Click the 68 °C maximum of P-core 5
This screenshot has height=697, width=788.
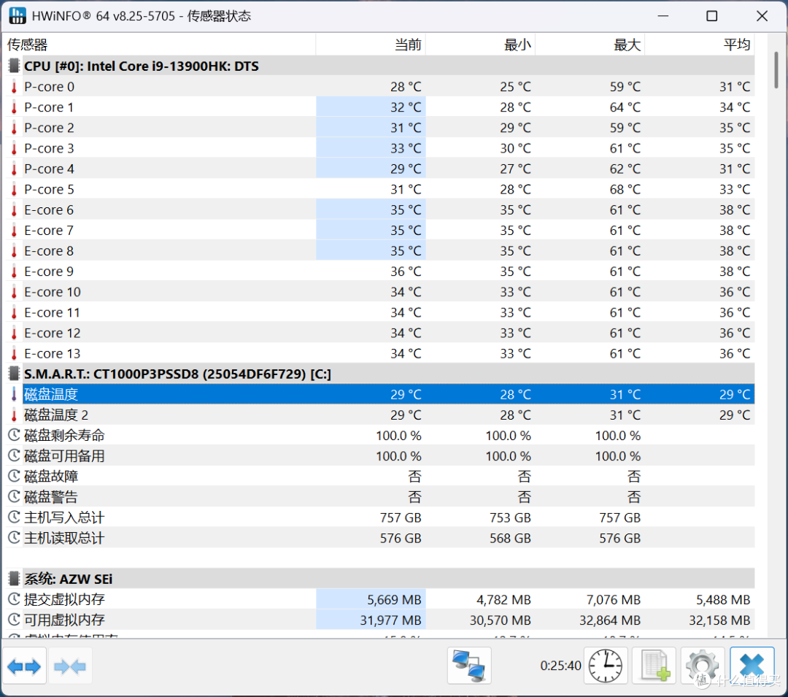(x=625, y=190)
